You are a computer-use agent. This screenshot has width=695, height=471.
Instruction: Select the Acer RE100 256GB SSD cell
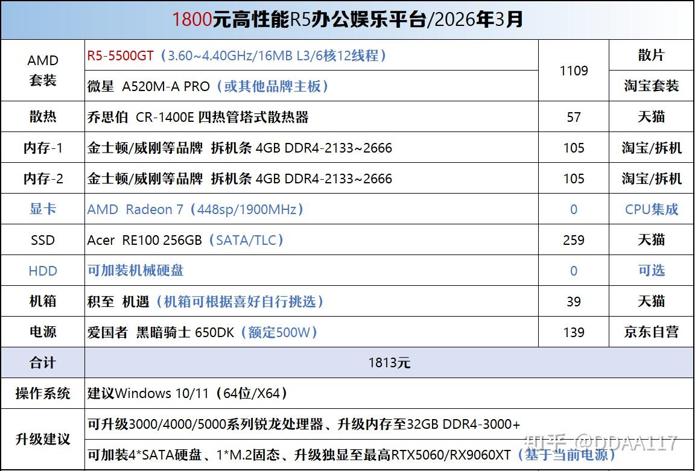click(311, 239)
